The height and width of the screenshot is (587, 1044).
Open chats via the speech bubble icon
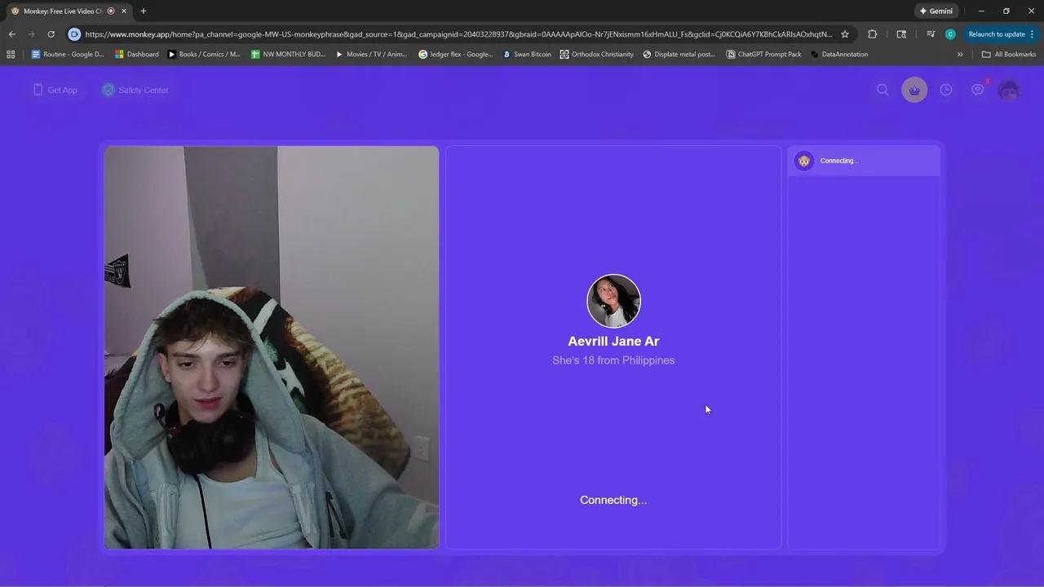click(x=978, y=90)
